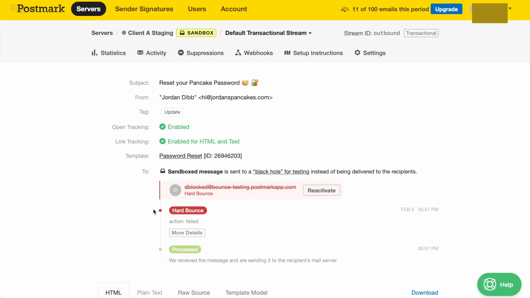Click the Link Tracking green check icon
The image size is (530, 298).
pos(162,141)
